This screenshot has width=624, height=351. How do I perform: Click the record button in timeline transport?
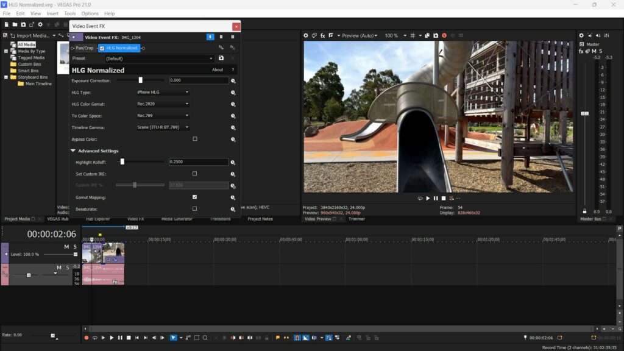click(x=86, y=338)
